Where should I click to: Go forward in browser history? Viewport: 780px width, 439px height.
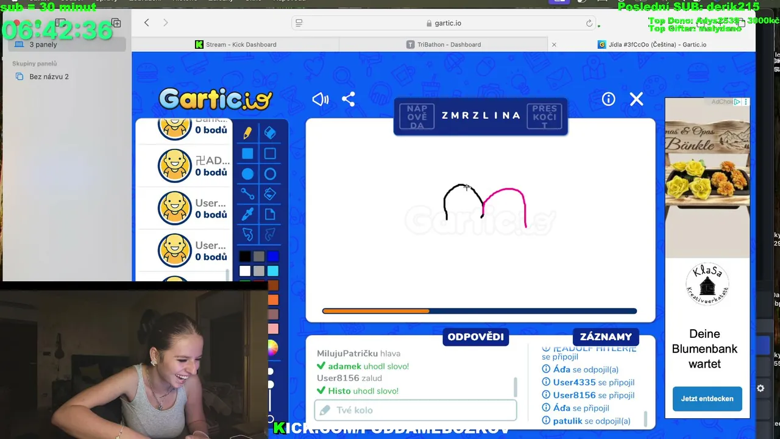tap(165, 23)
